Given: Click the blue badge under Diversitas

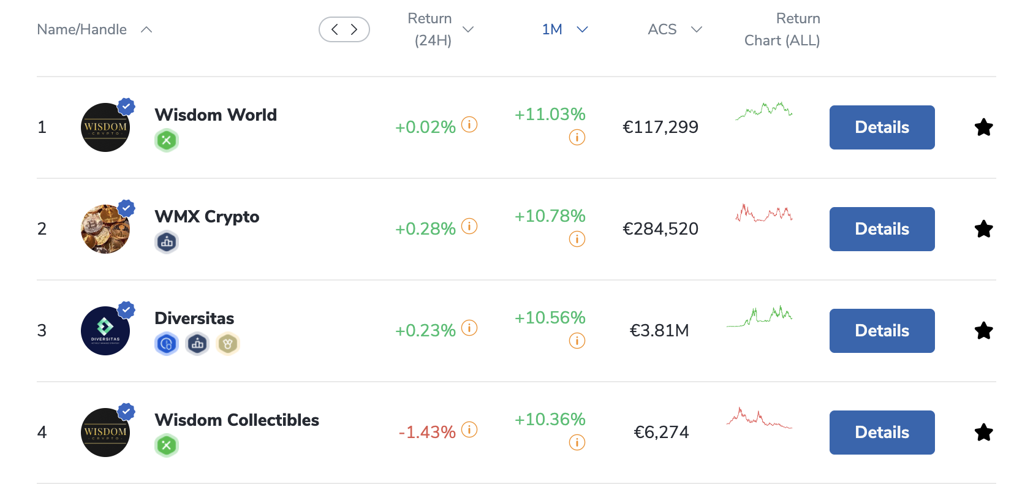Looking at the screenshot, I should pos(166,344).
